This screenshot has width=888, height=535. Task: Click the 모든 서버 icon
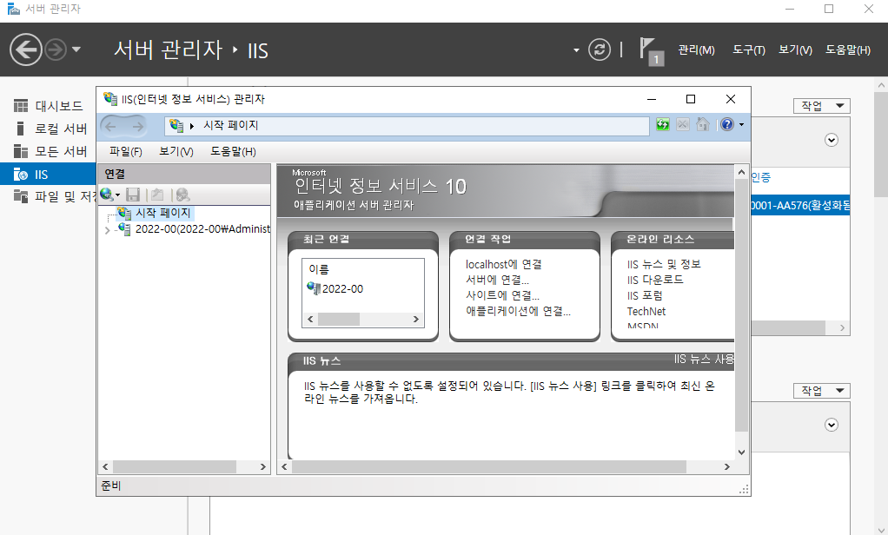pyautogui.click(x=20, y=151)
